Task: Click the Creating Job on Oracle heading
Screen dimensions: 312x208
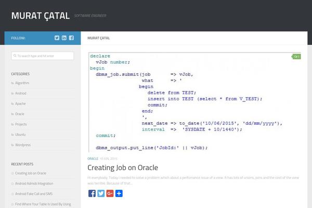Action: click(123, 167)
